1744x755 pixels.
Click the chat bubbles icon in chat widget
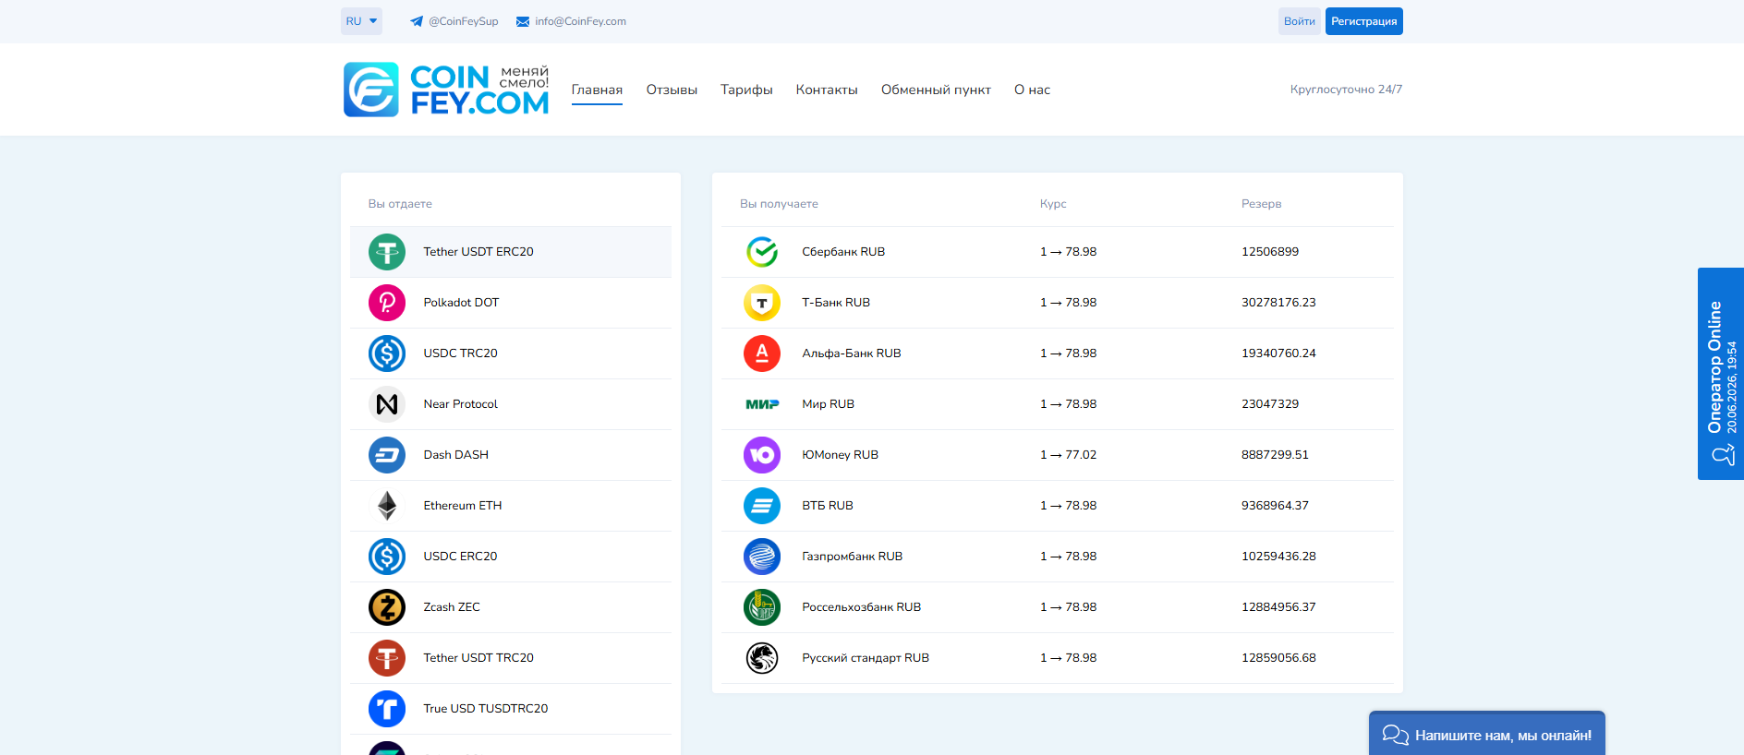coord(1395,735)
